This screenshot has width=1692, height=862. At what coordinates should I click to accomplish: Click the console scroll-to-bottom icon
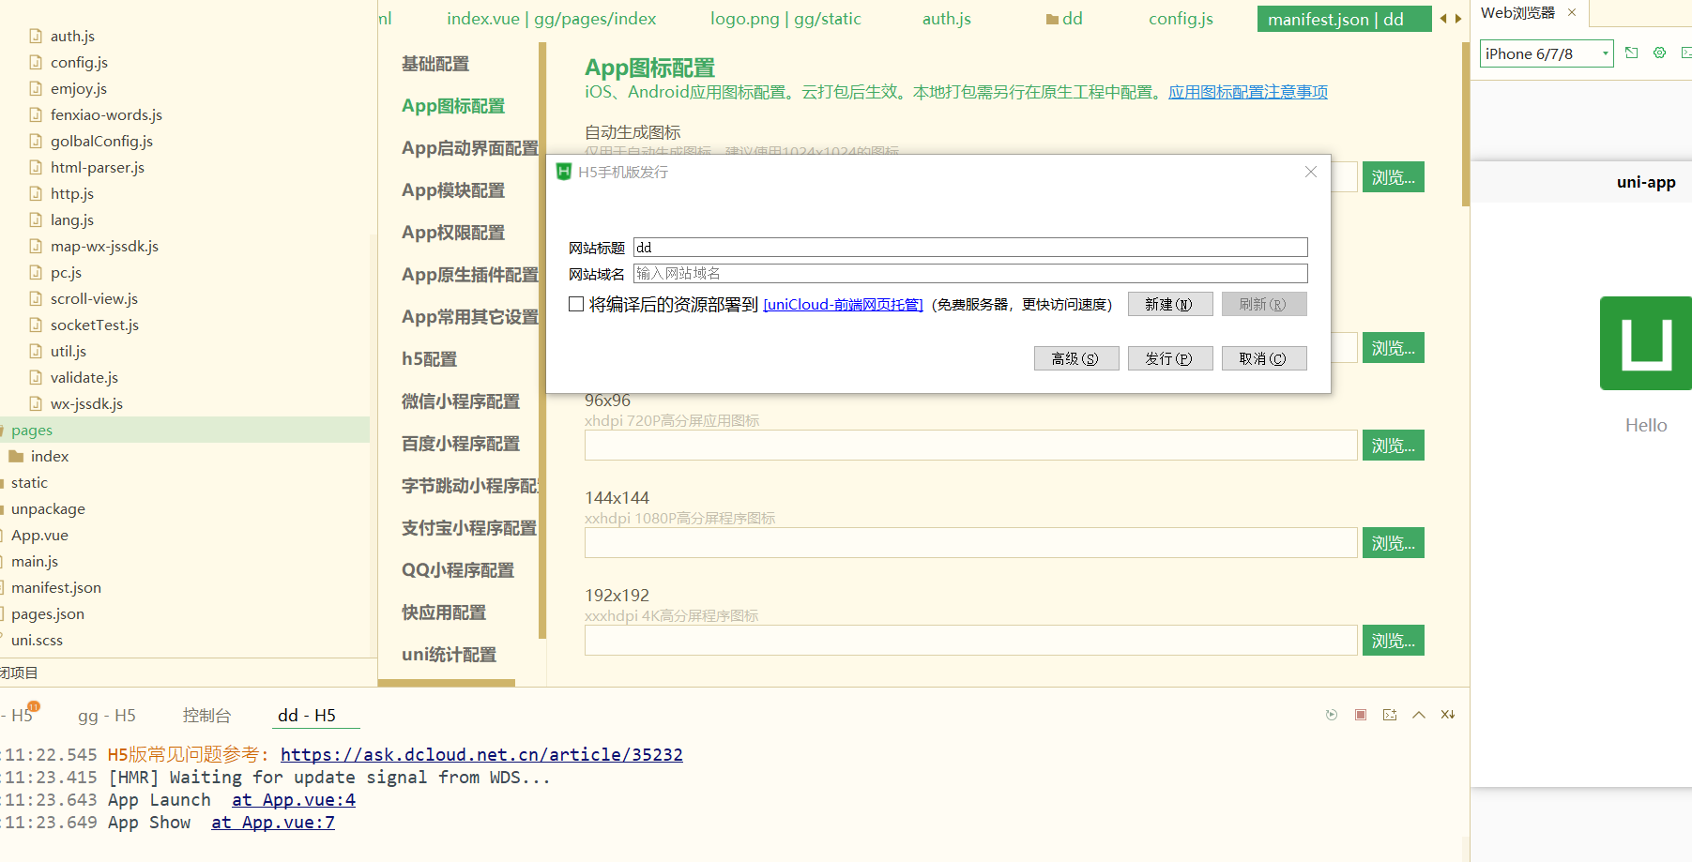(x=1448, y=715)
